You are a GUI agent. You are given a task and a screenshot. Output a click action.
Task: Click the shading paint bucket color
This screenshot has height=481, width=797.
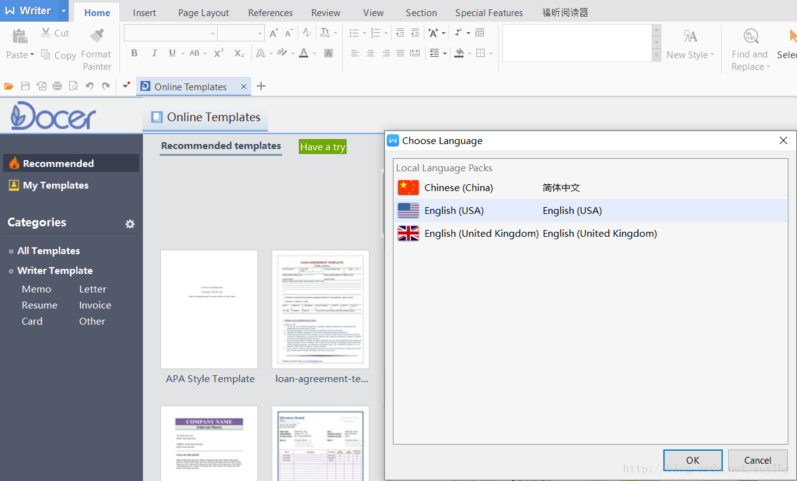click(x=459, y=53)
